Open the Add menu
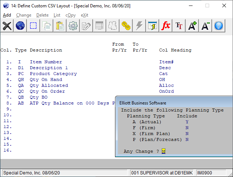Screen dimensions: 233x177 coord(7,15)
